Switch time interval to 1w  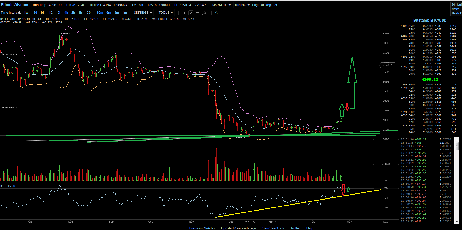[26, 13]
